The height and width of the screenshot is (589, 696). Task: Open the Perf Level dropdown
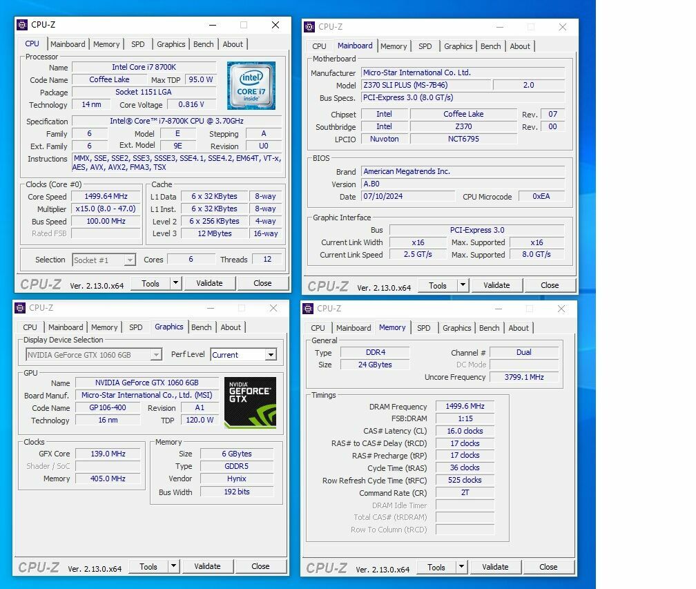point(270,355)
